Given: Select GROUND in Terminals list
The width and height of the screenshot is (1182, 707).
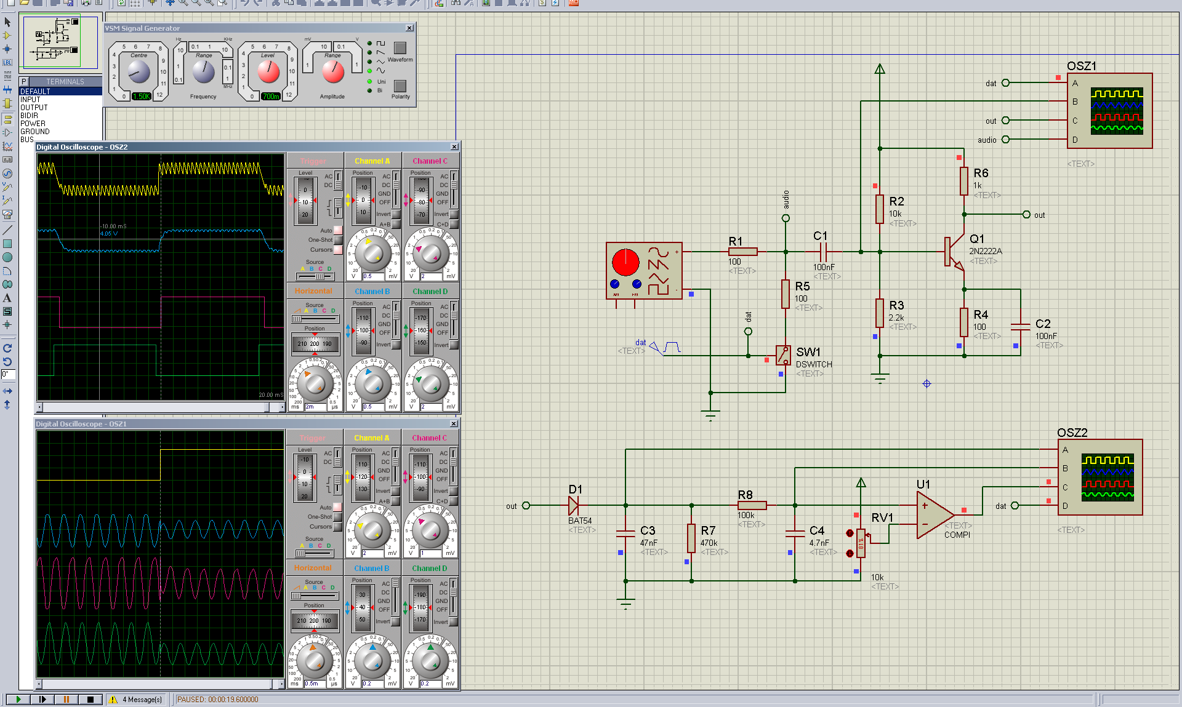Looking at the screenshot, I should pyautogui.click(x=60, y=131).
